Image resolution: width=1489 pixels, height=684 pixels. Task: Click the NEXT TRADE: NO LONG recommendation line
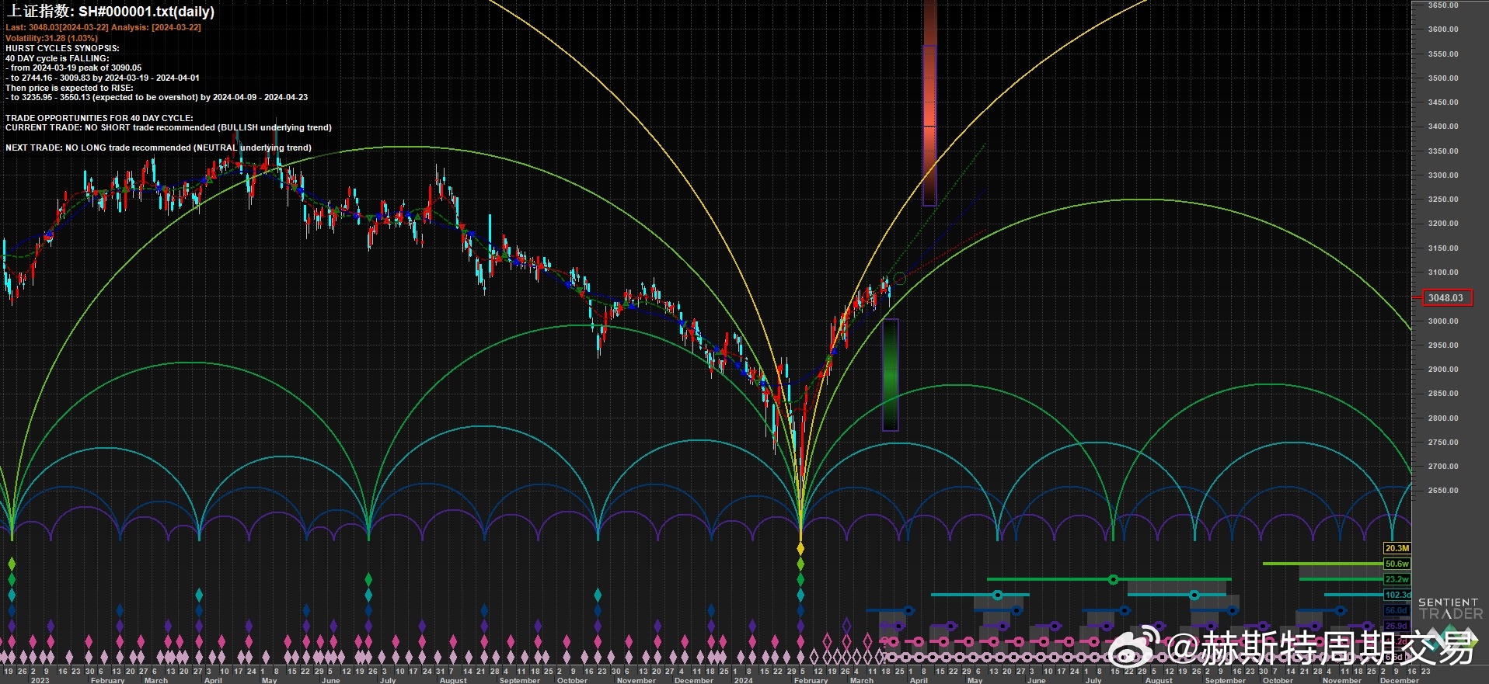tap(159, 148)
